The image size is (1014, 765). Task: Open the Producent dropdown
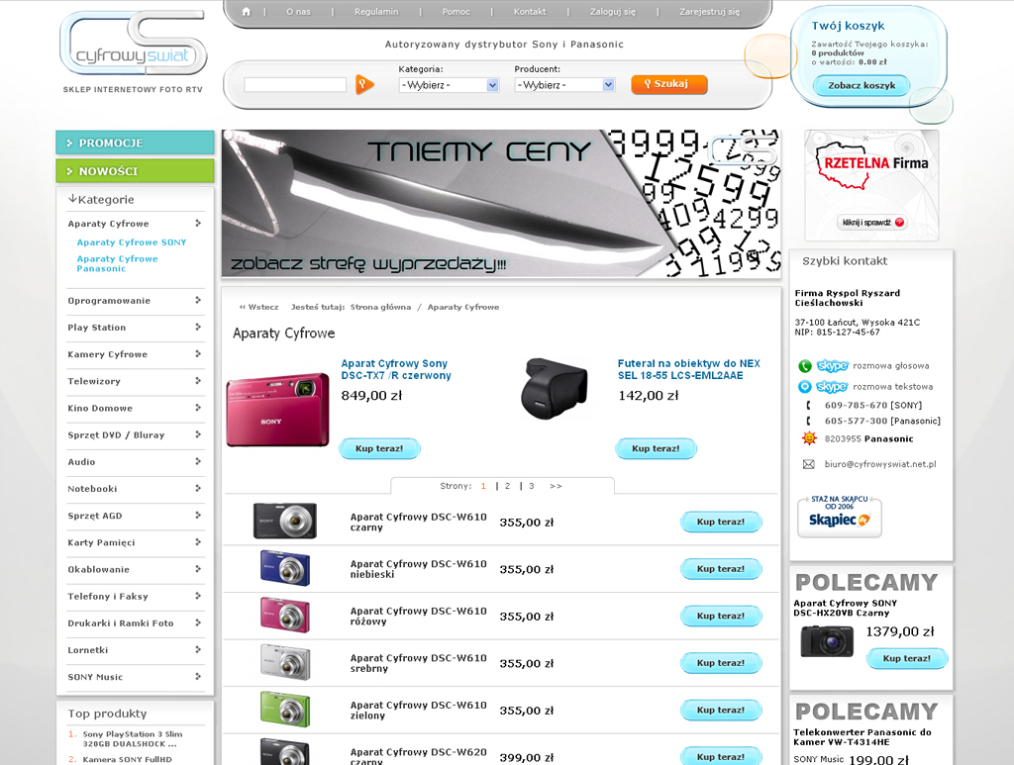click(x=564, y=85)
